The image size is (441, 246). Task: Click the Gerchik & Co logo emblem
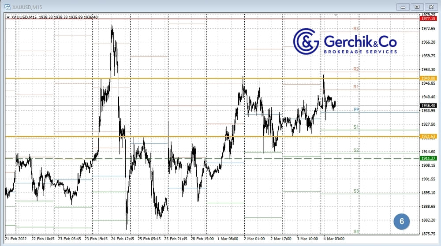click(x=306, y=41)
